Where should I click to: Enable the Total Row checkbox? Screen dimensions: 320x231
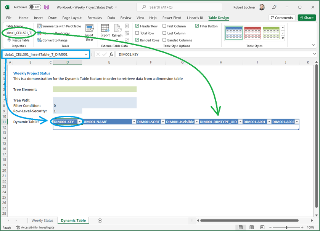coord(137,33)
